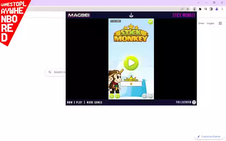Viewport: 226px width, 141px height.
Task: Click the magnifier icon in the Google search box
Action: 50,72
